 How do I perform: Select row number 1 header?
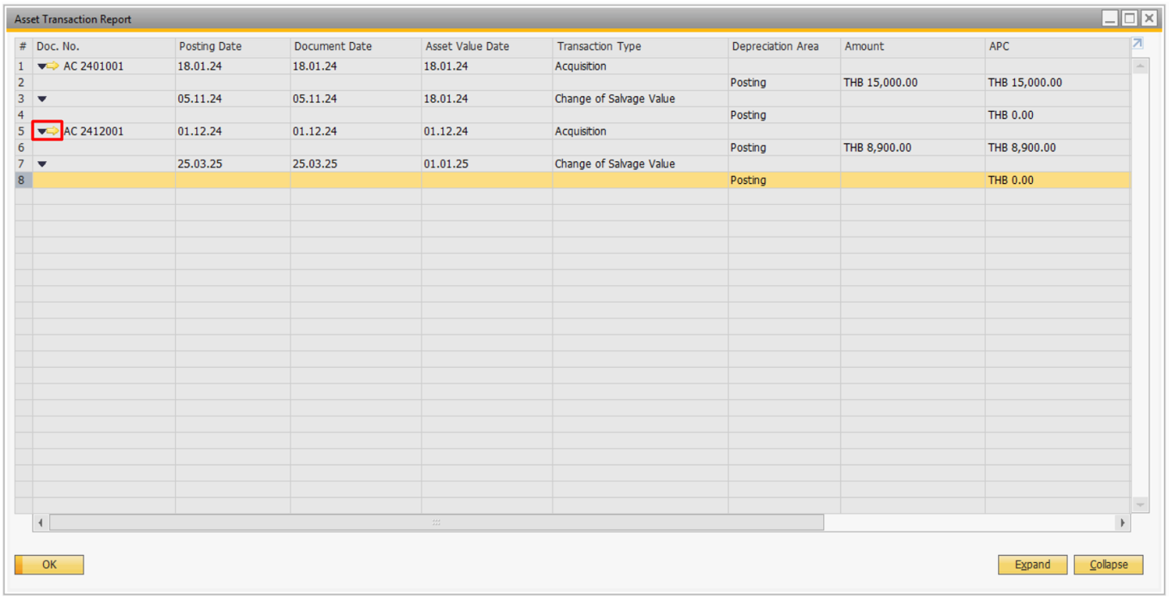[23, 66]
